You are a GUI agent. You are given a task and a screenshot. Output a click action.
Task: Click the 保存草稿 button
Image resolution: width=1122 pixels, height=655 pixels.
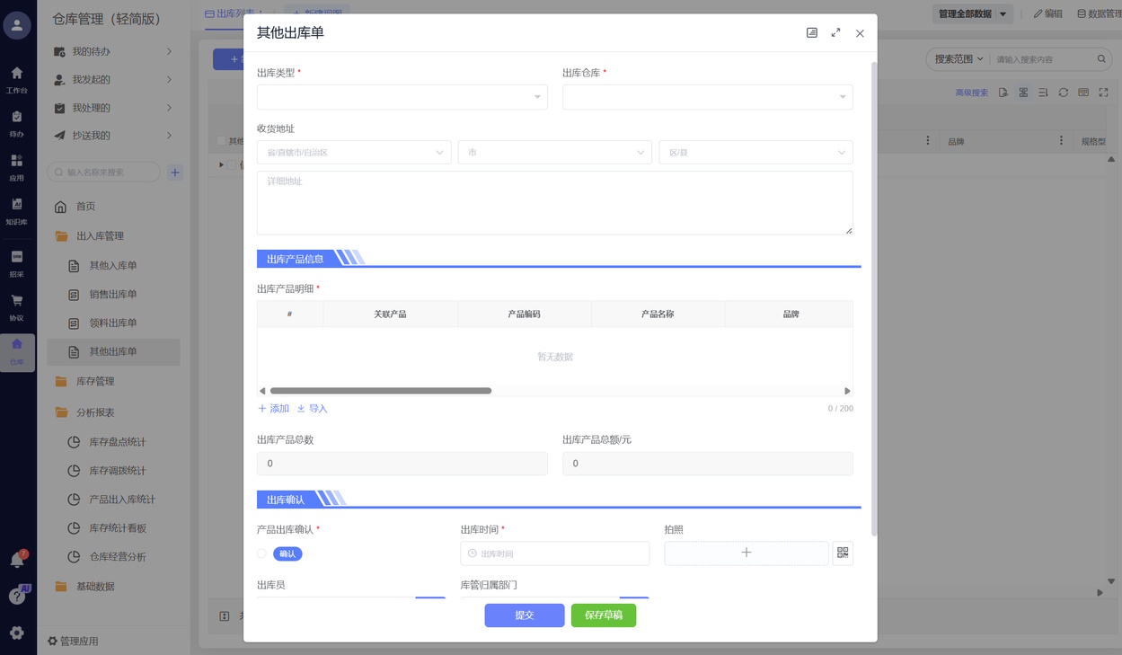(603, 615)
